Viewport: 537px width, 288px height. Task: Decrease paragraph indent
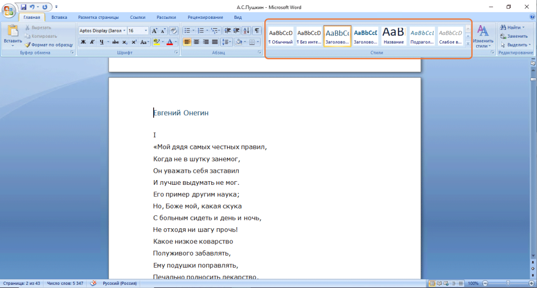(228, 31)
